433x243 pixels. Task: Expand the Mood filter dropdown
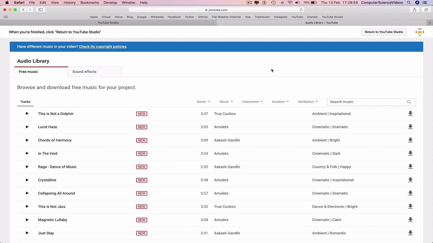(226, 102)
